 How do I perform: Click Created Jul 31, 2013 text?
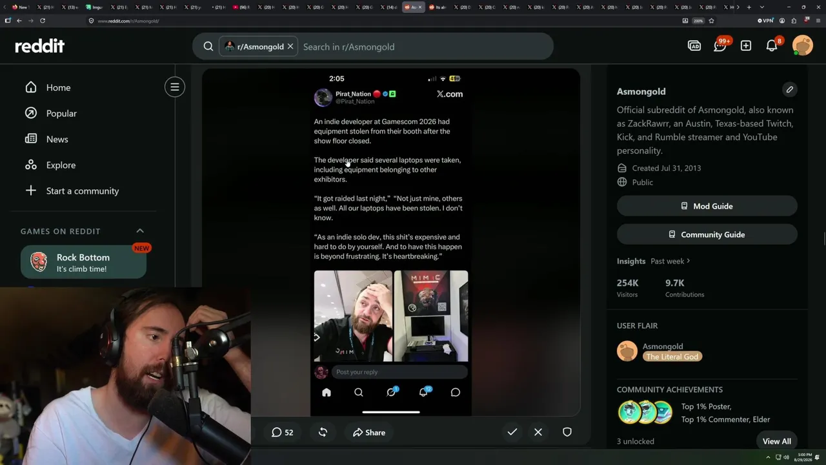(667, 168)
